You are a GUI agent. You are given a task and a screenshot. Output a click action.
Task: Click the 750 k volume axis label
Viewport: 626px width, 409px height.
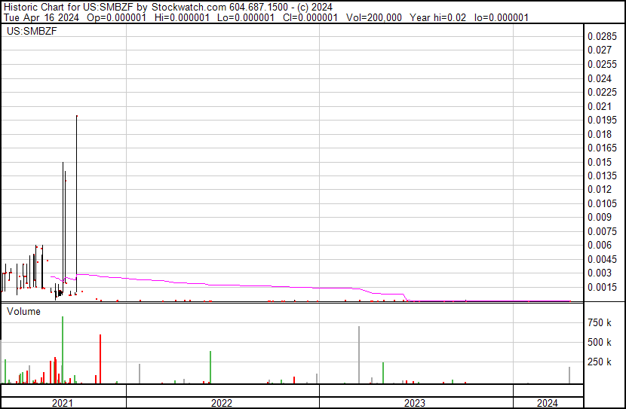600,323
